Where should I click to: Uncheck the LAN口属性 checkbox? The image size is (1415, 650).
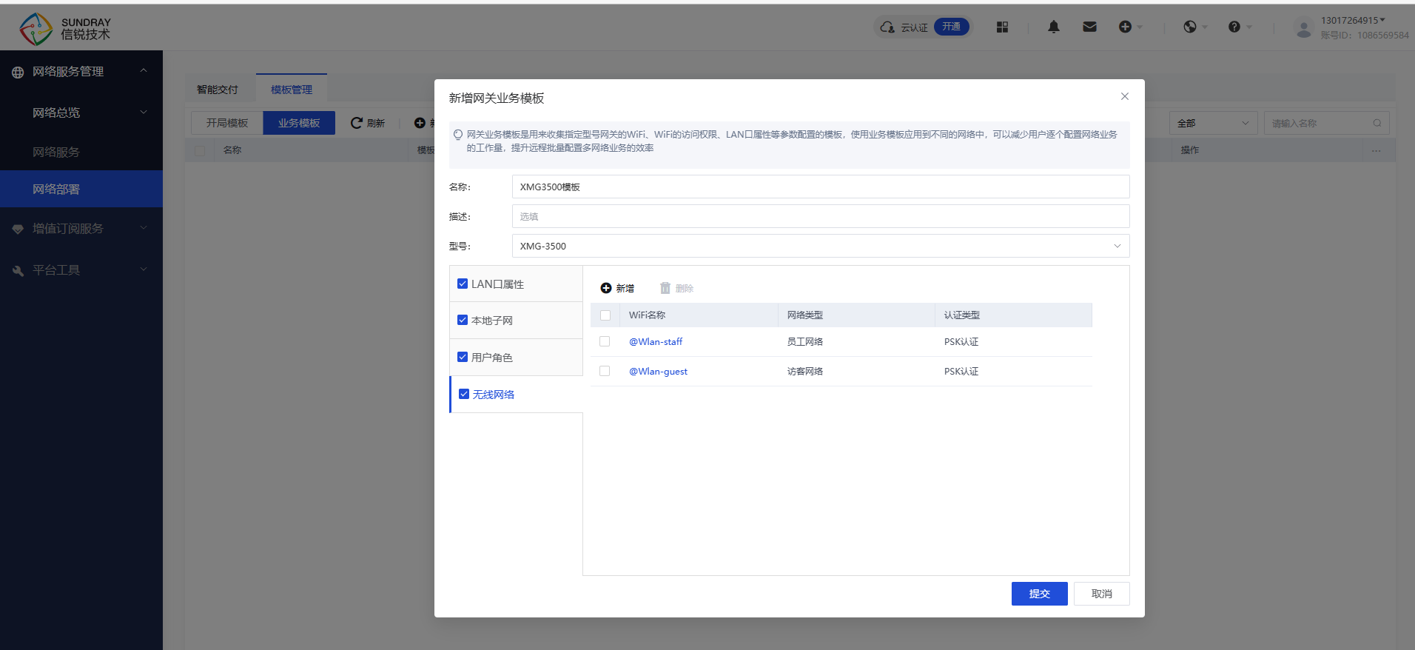coord(463,284)
